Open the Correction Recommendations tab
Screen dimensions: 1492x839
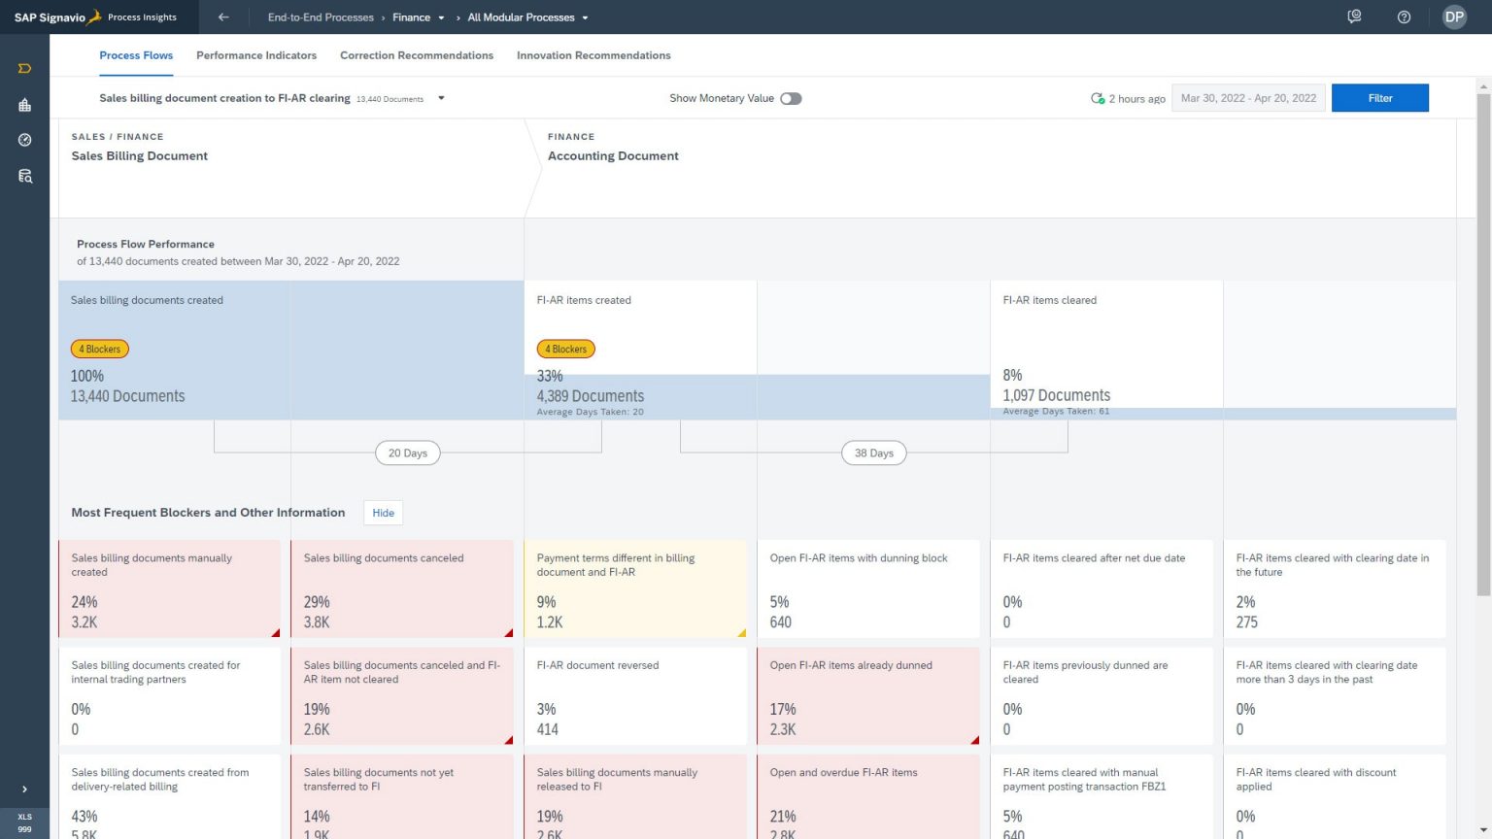point(417,55)
